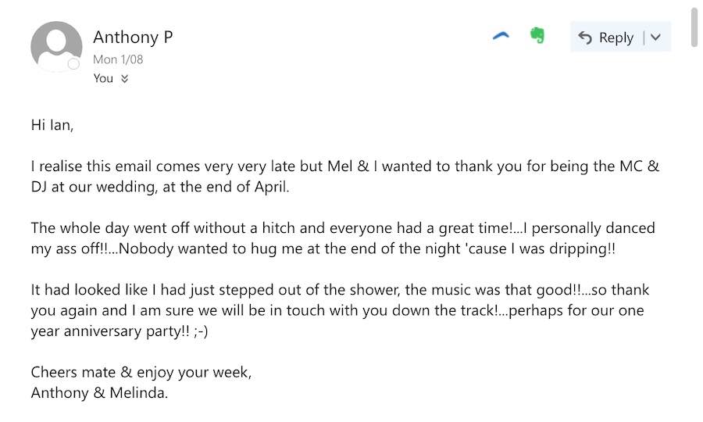The height and width of the screenshot is (422, 703).
Task: Click the Anthony & Melinda signature
Action: (99, 392)
